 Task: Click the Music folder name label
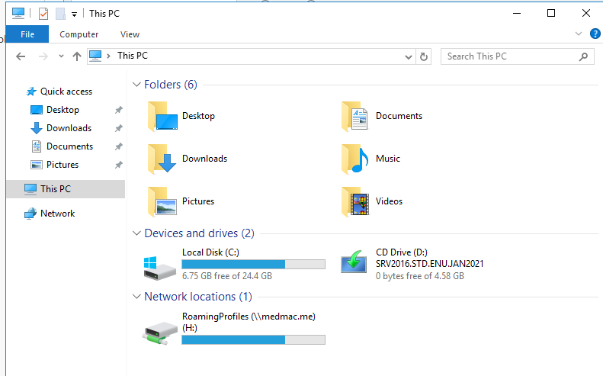387,159
